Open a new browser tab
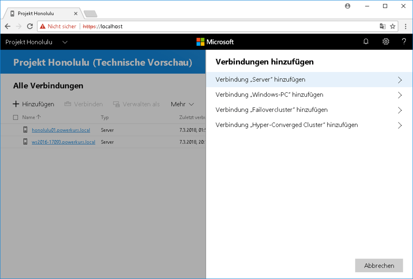413x279 pixels. coord(90,14)
